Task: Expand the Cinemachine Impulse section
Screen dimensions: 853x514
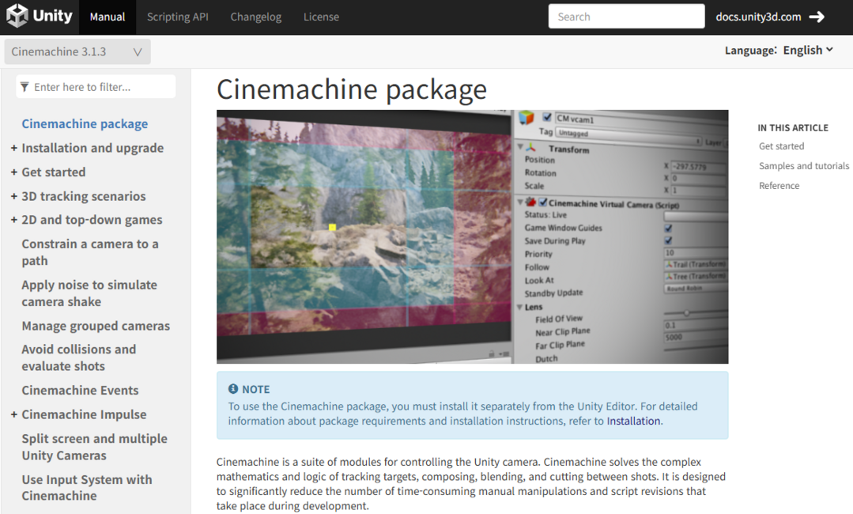Action: pos(13,414)
